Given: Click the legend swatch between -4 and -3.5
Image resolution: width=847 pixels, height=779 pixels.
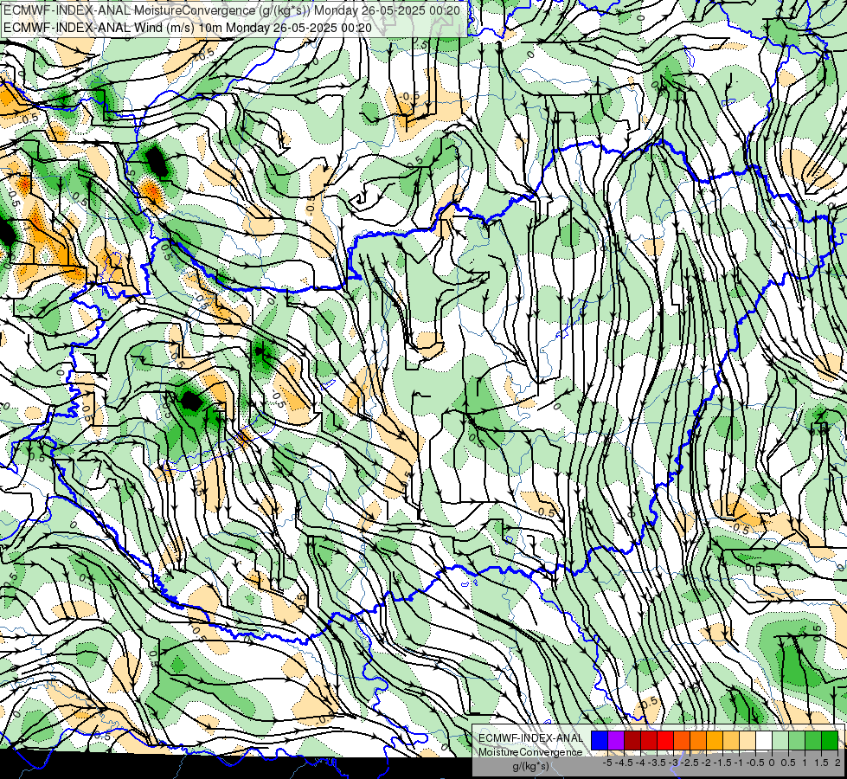Looking at the screenshot, I should pyautogui.click(x=649, y=740).
